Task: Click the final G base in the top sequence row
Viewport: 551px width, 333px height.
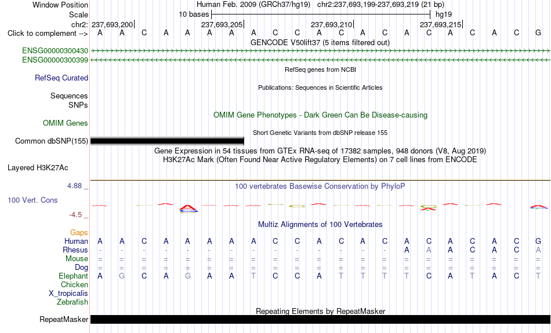Action: point(538,33)
